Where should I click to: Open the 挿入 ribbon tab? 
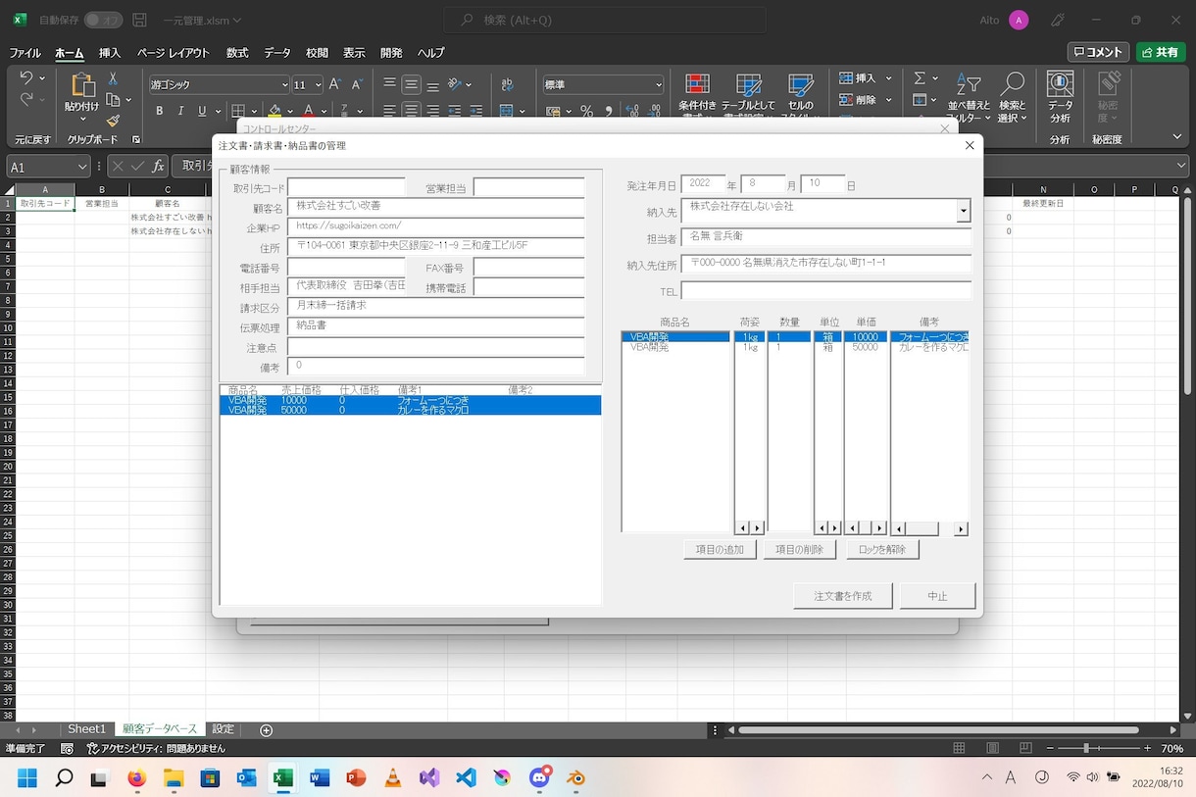[110, 53]
